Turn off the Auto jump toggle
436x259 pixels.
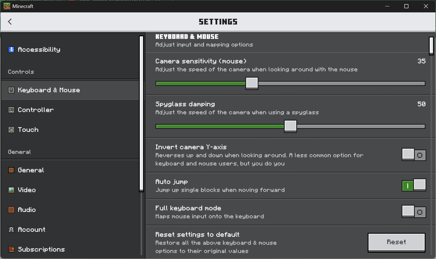click(x=414, y=185)
